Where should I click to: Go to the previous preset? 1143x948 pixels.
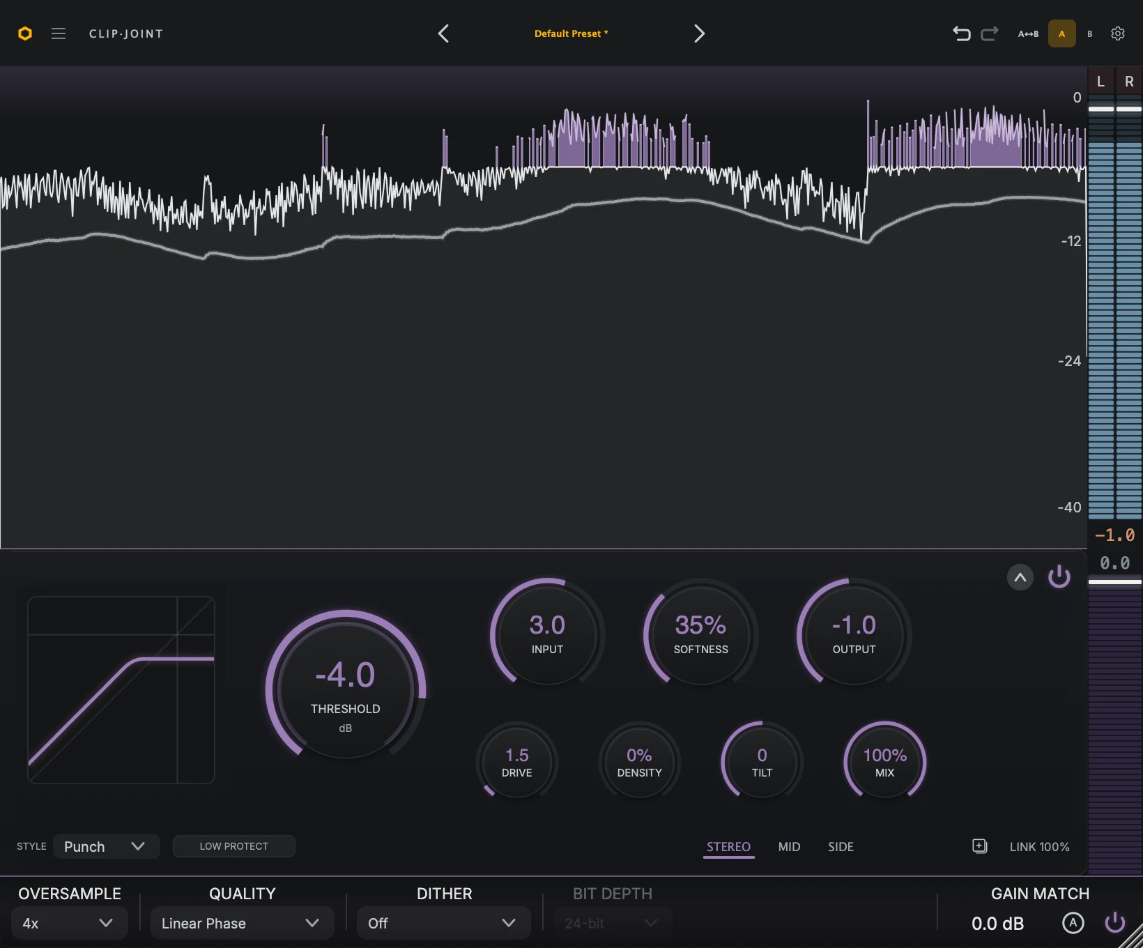coord(443,33)
